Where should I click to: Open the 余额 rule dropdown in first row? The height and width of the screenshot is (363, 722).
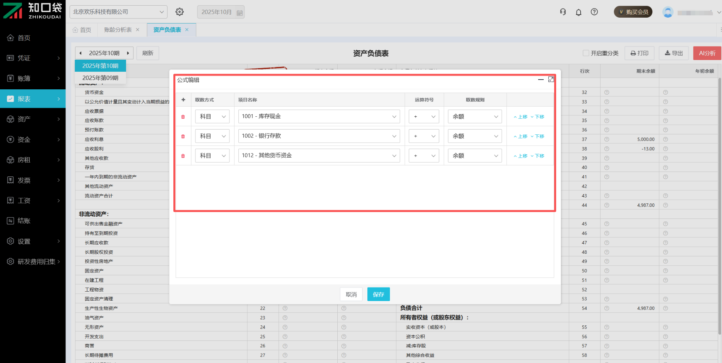(x=475, y=117)
